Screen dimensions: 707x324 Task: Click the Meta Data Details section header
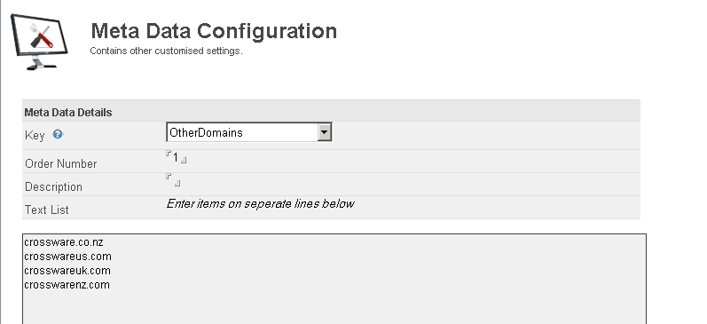coord(68,113)
